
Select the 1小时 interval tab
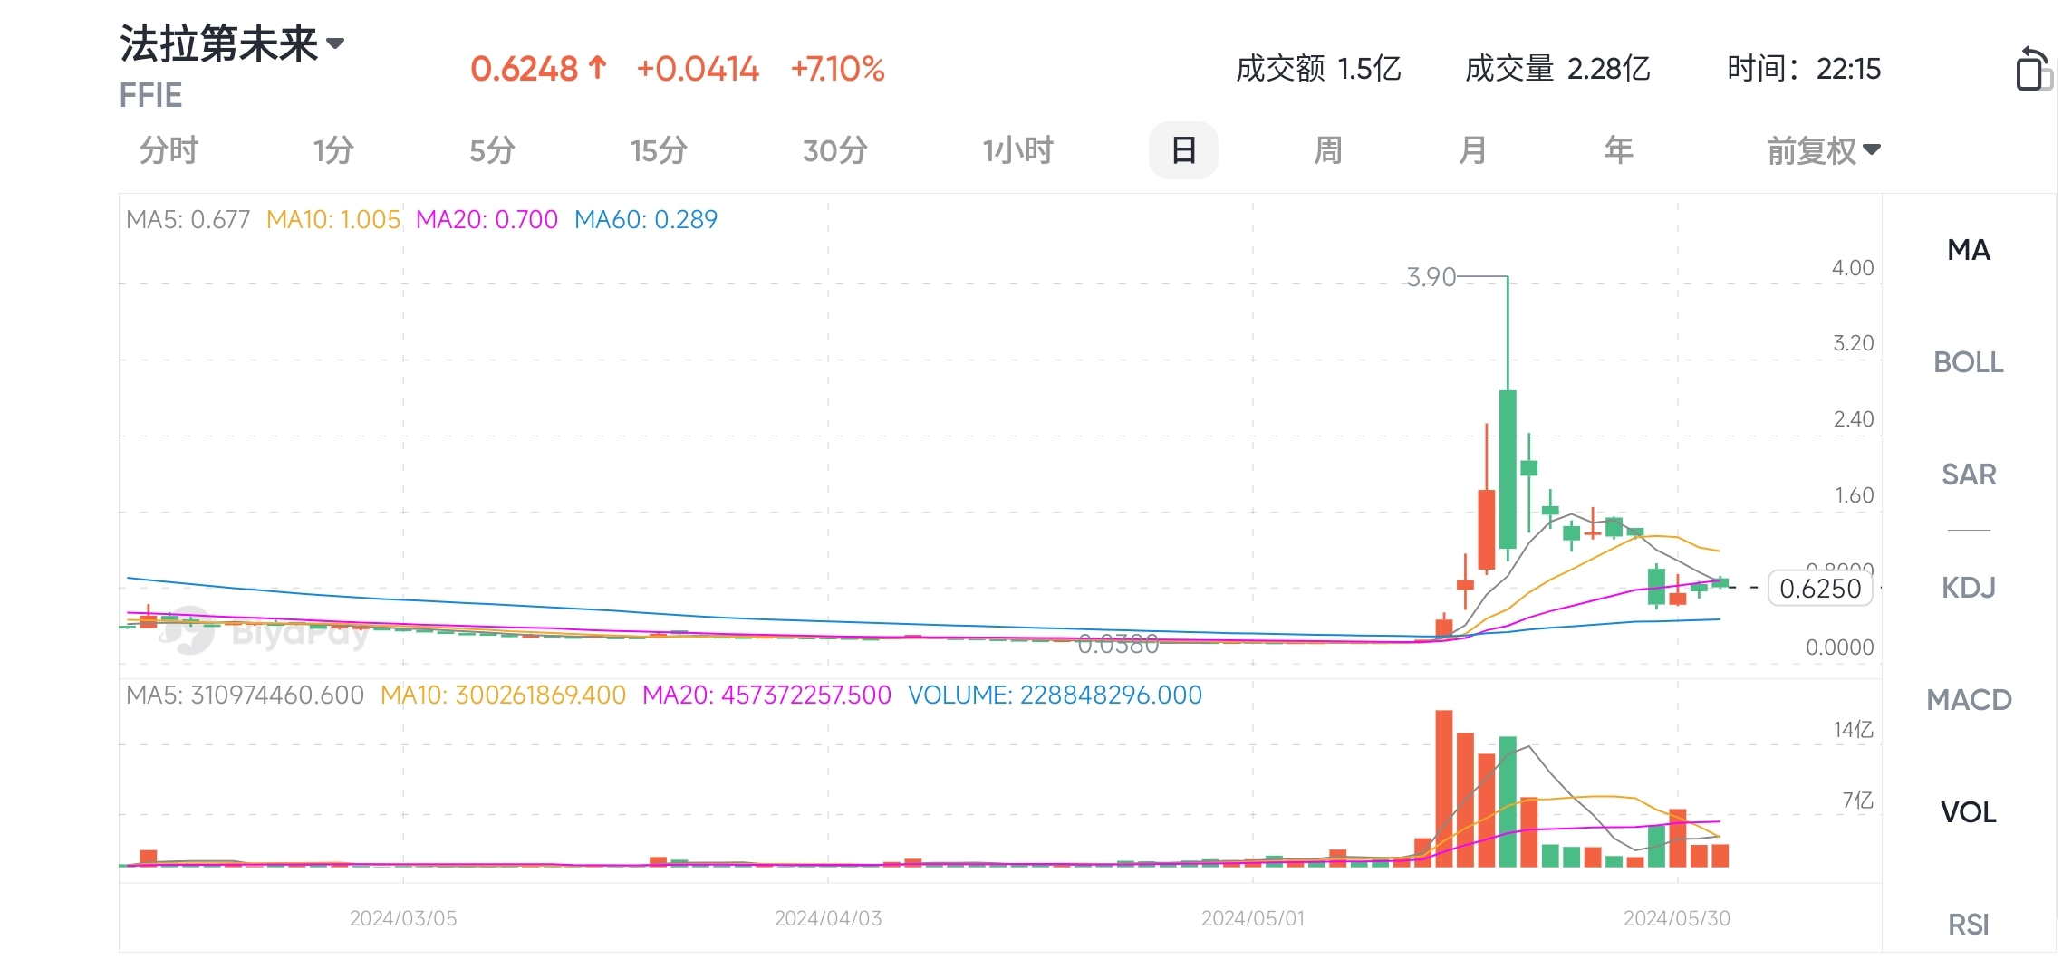(x=1018, y=150)
